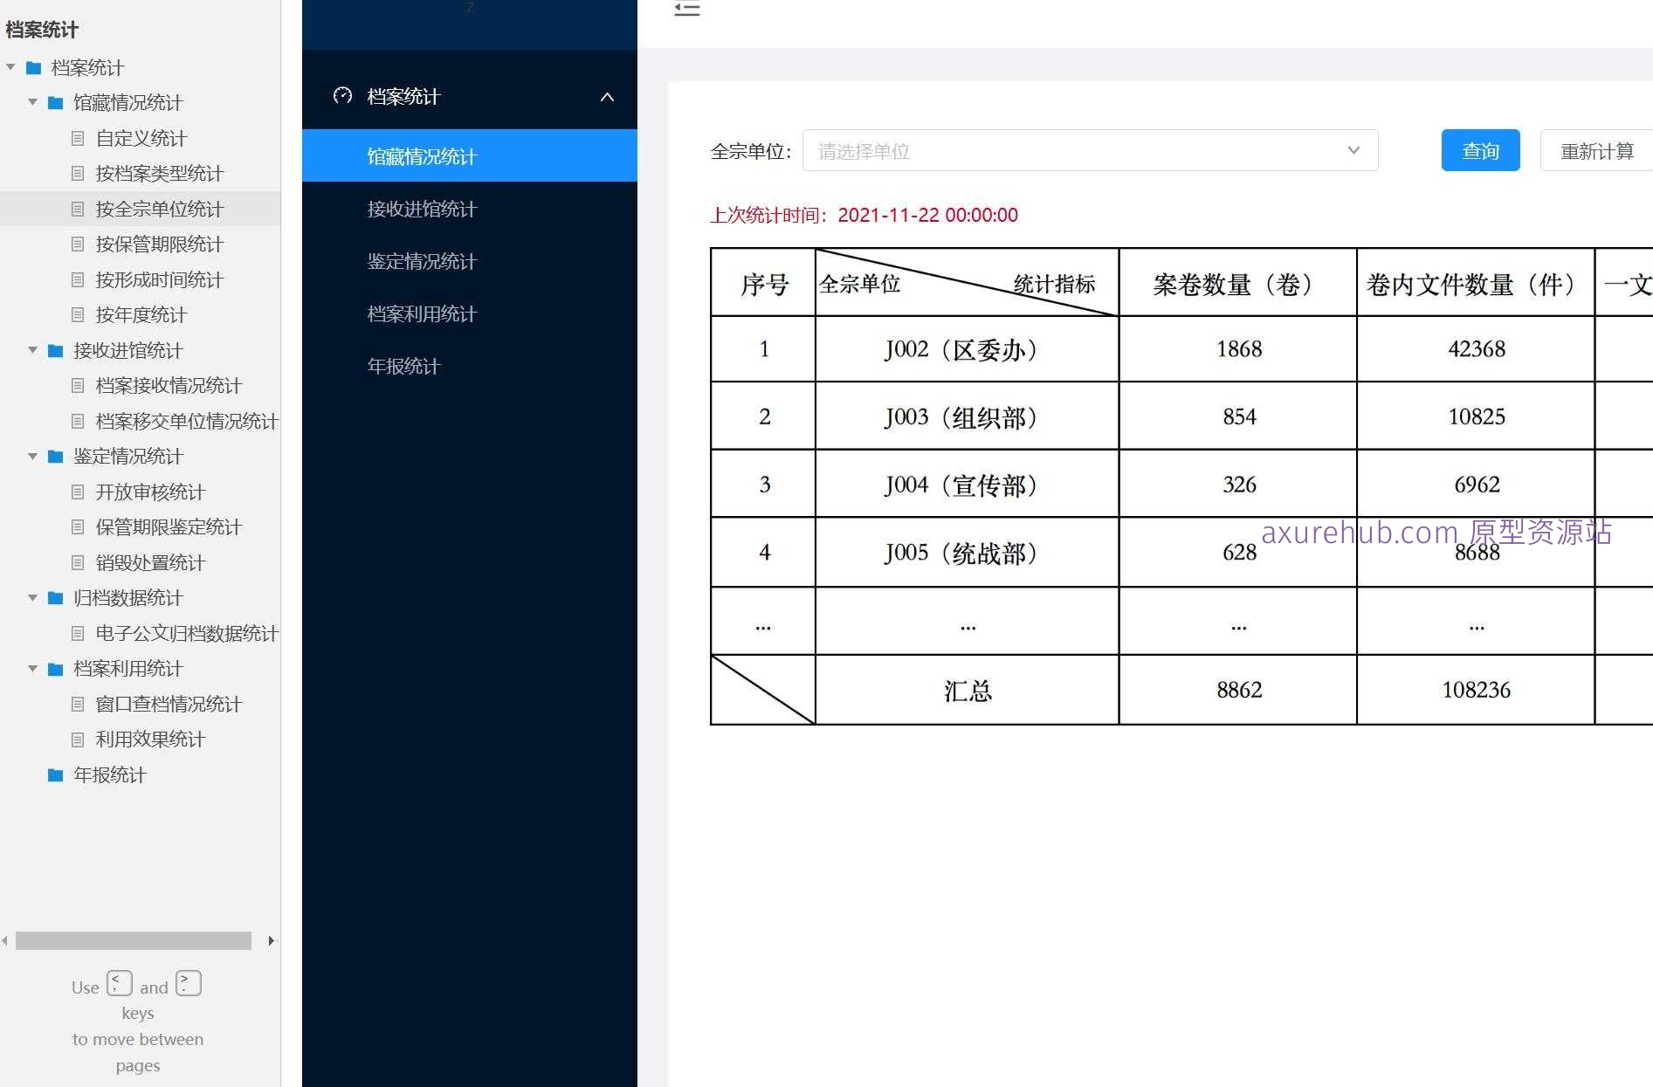Viewport: 1653px width, 1087px height.
Task: Click the document icon beside 电子公文归档数据统计
Action: tap(78, 634)
